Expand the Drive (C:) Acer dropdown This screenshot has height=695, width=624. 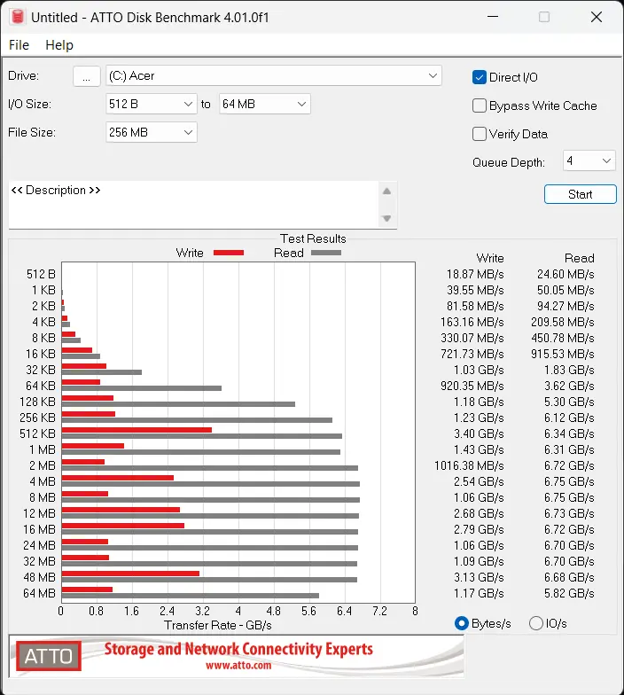(273, 76)
